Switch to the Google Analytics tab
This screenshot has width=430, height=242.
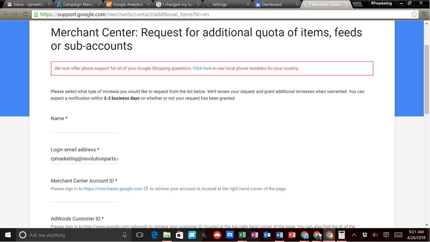(128, 5)
